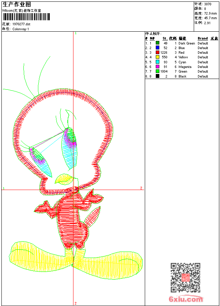Select the Cyan color swatch

tap(158, 62)
